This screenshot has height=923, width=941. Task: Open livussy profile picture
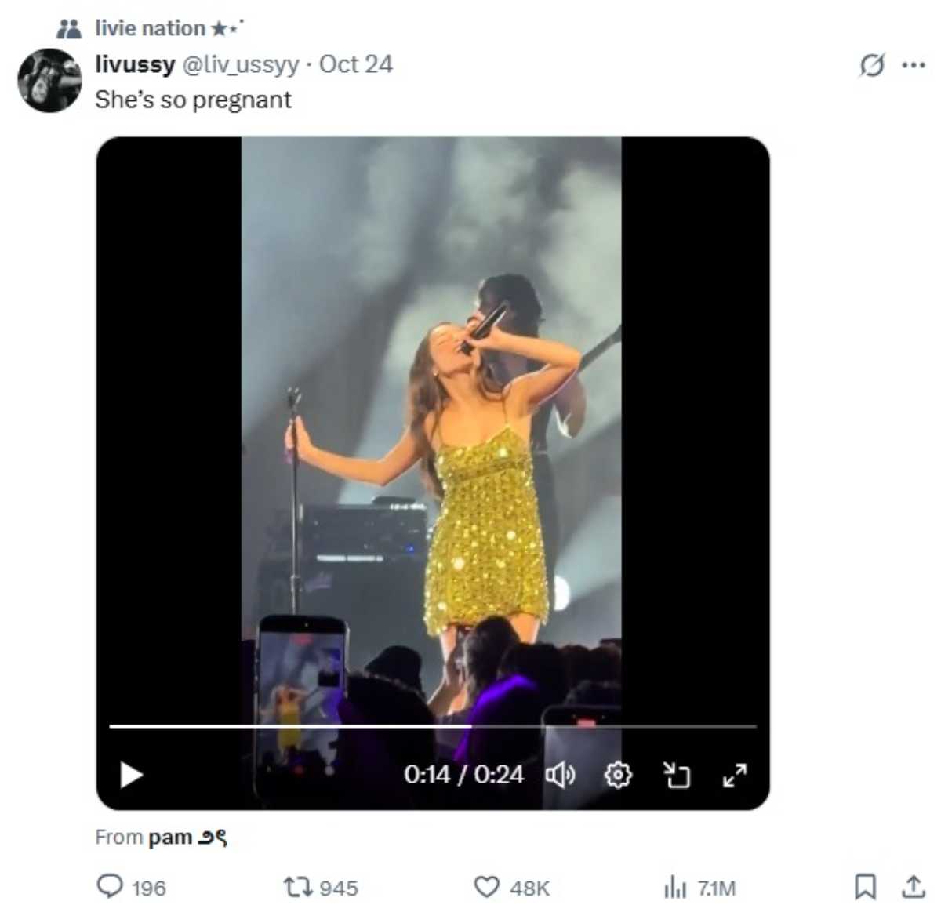pos(49,80)
